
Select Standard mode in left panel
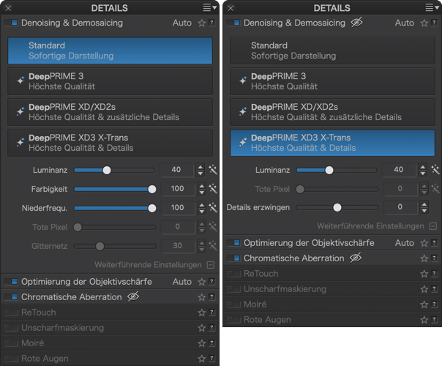click(x=110, y=51)
